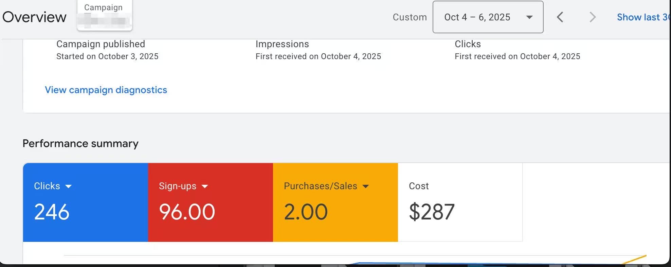Viewport: 671px width, 267px height.
Task: Go to the next date period arrow
Action: click(592, 17)
